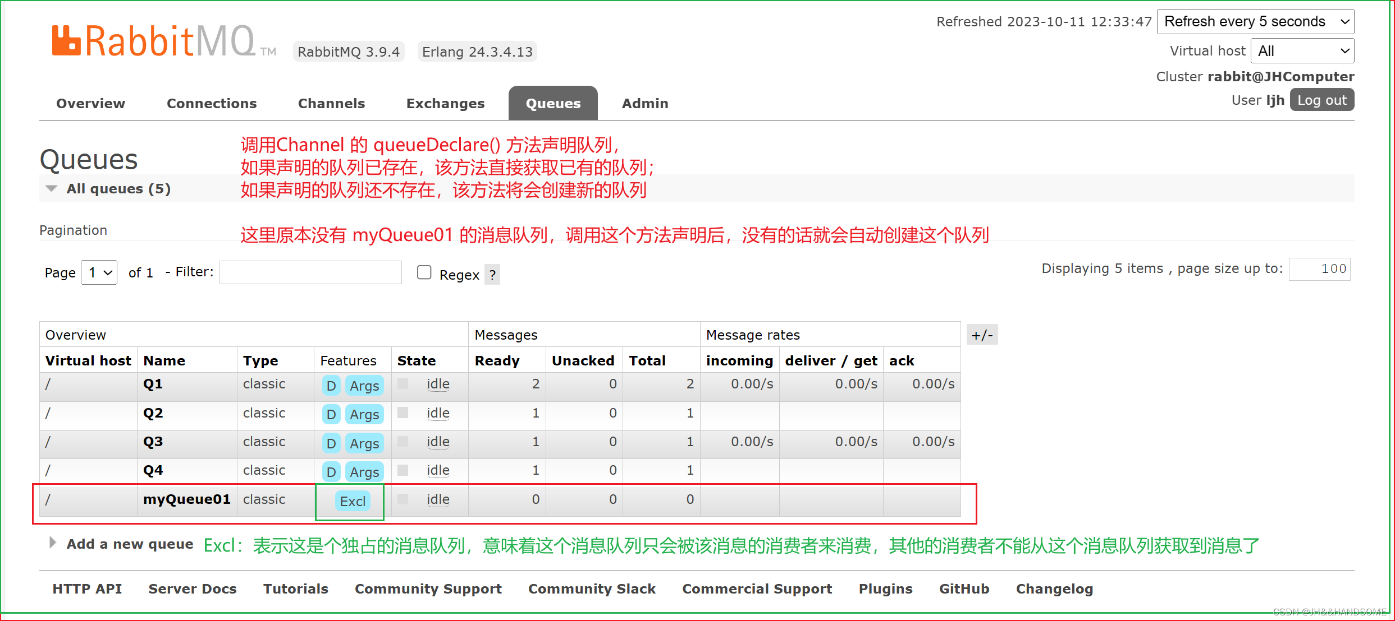Open the Changelog footer link

1055,588
